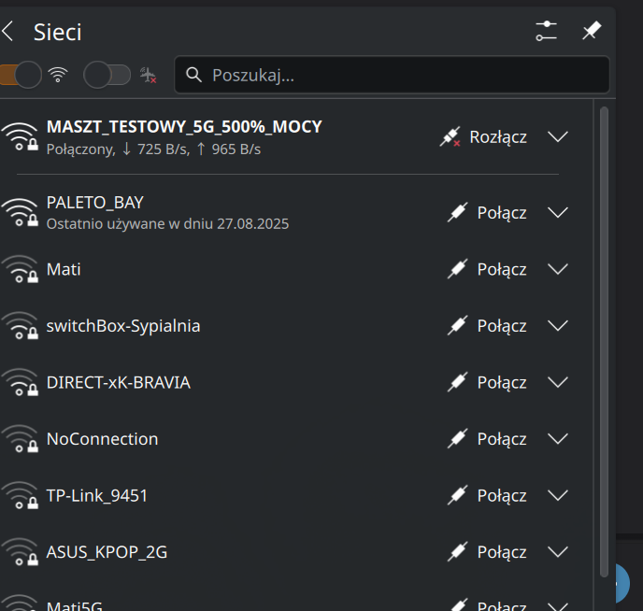Click the network list scrollbar

tap(604, 280)
